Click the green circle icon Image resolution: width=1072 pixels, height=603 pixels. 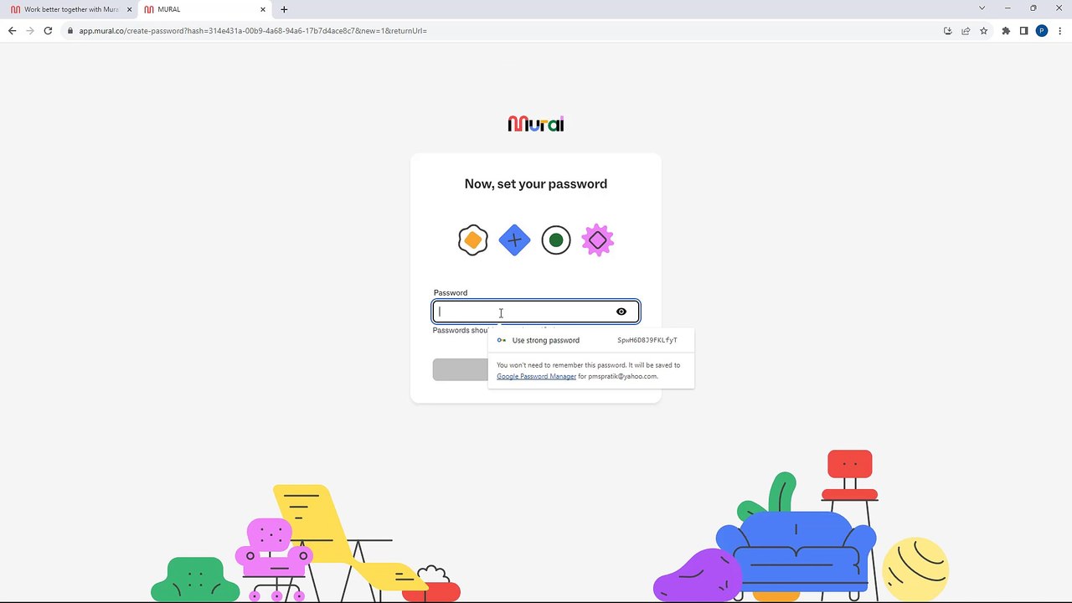click(556, 240)
